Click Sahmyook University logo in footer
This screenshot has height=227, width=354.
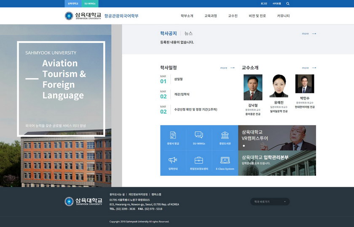[x=83, y=201]
